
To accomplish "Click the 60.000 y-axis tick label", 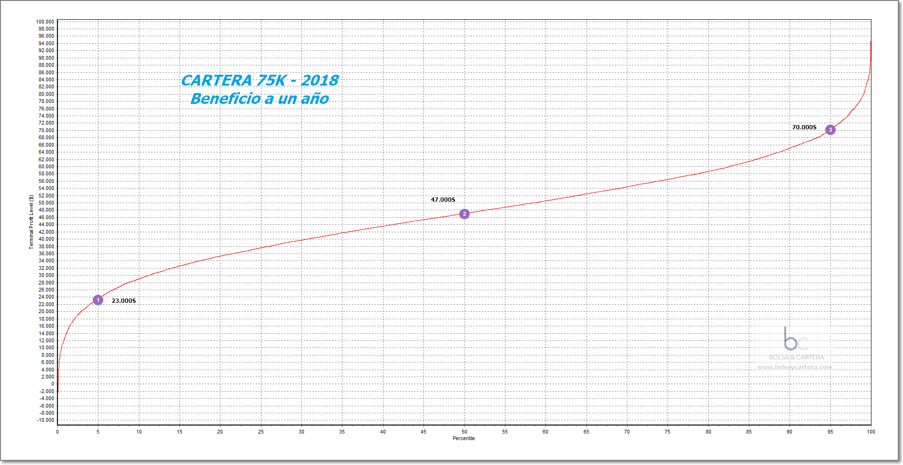I will (x=46, y=166).
